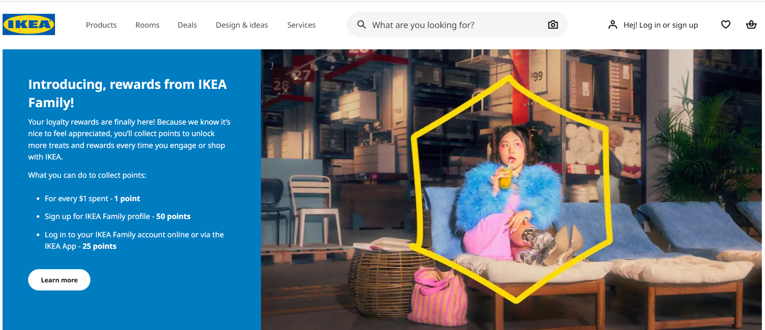Click the 'For every $1 spent' bullet
The image size is (765, 330).
click(92, 199)
